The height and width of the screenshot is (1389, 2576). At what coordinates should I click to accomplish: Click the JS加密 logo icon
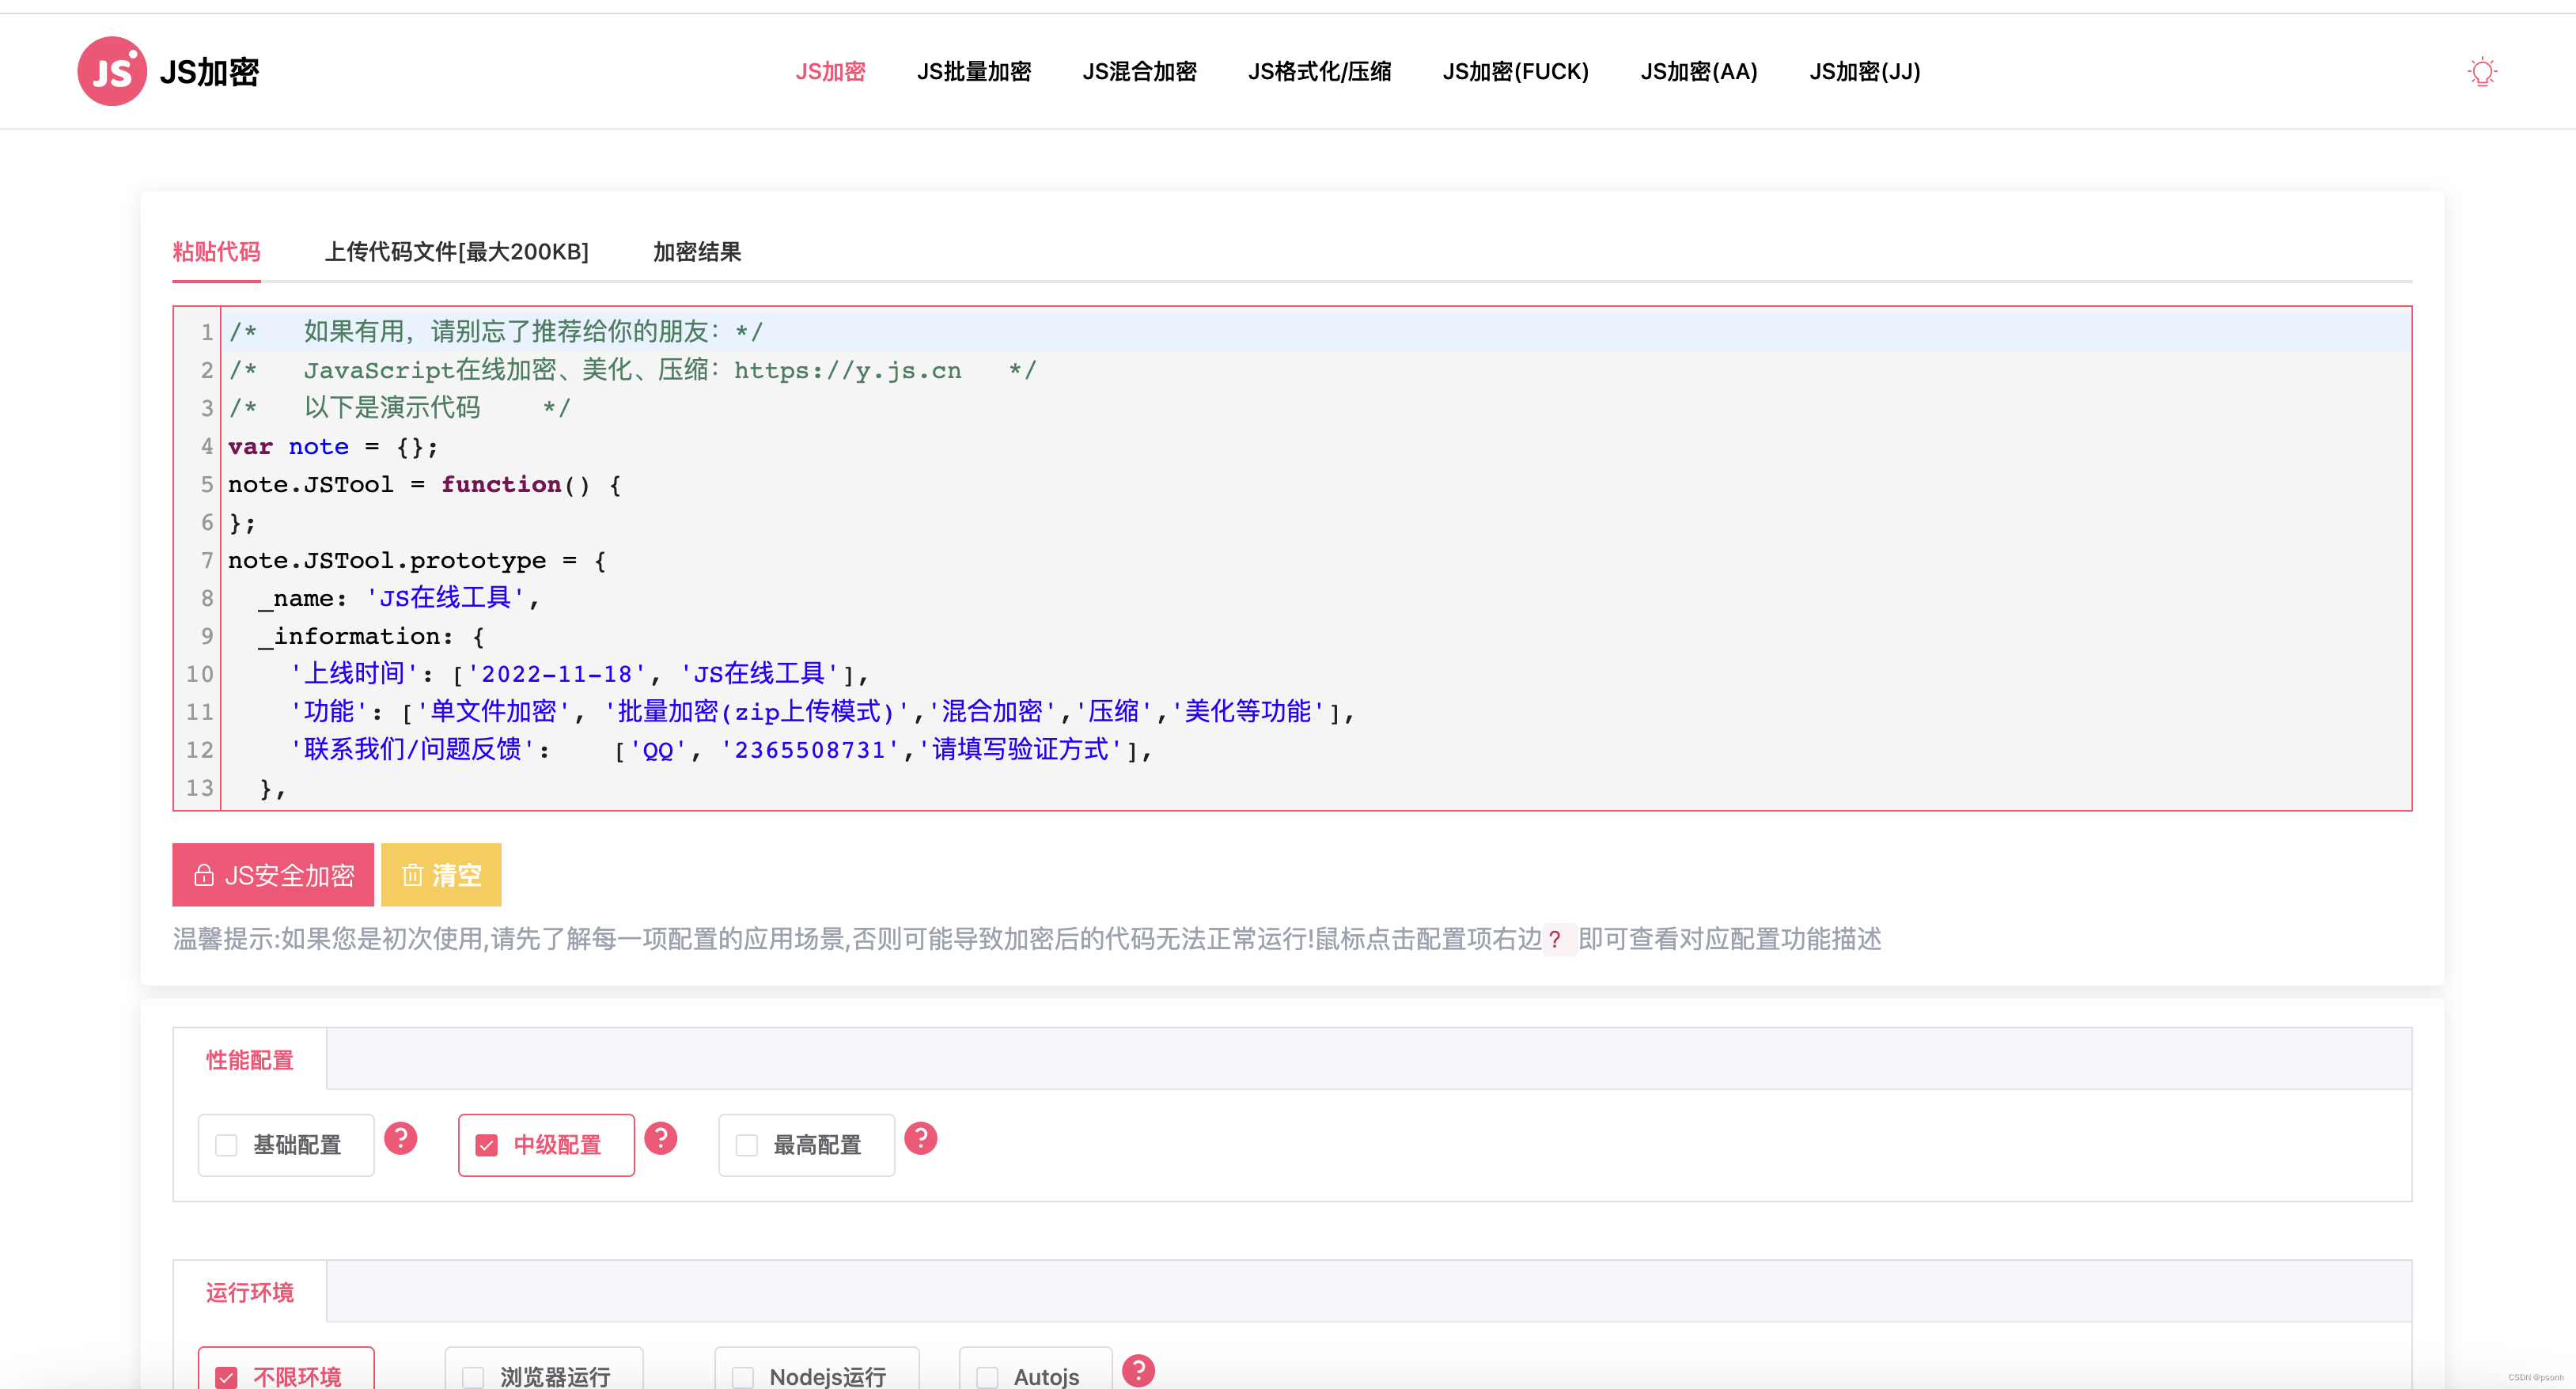(112, 71)
